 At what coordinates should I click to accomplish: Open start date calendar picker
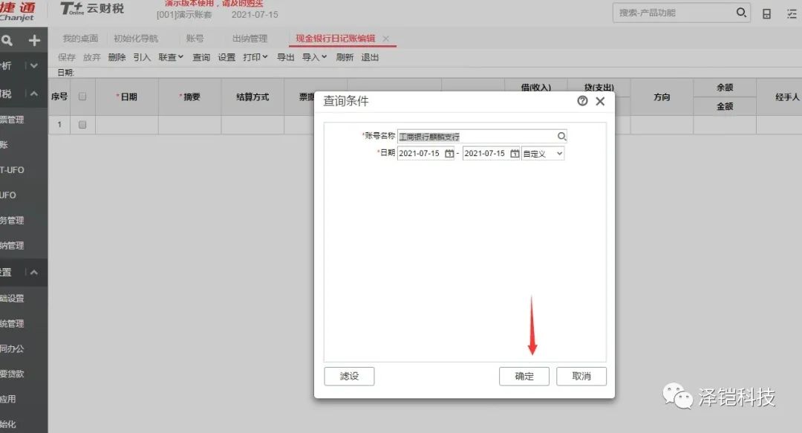click(x=449, y=154)
